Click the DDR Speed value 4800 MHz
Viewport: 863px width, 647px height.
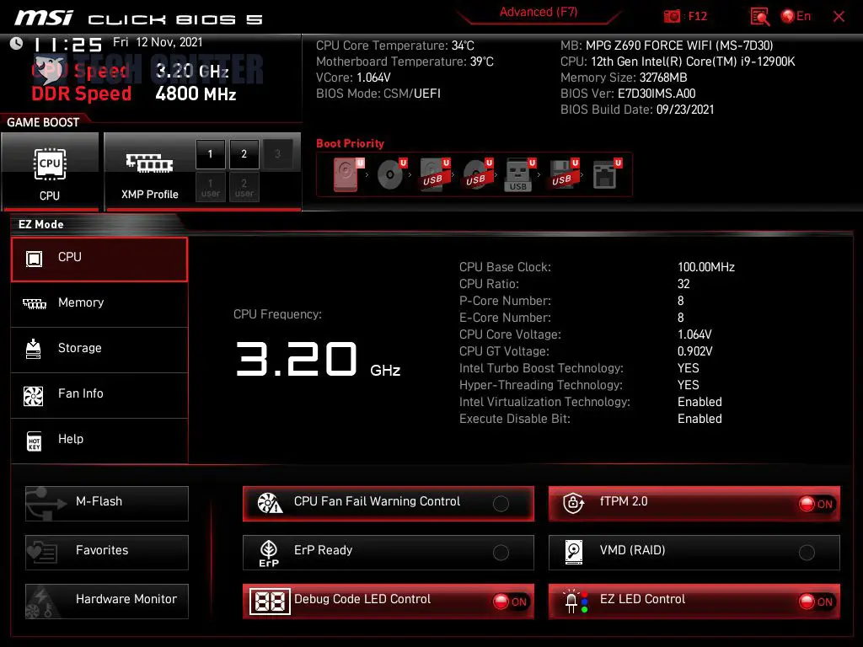coord(196,94)
